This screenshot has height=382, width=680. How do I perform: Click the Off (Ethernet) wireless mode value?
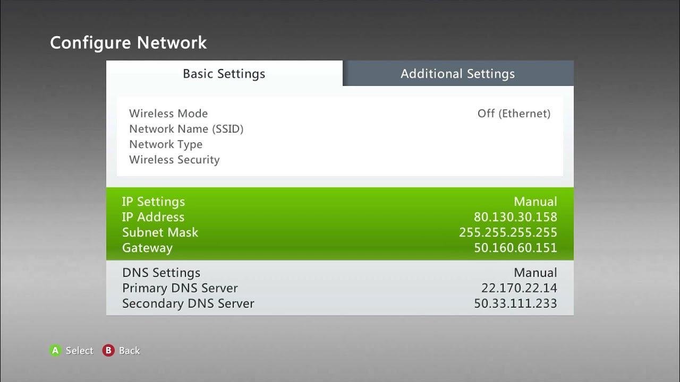coord(514,114)
